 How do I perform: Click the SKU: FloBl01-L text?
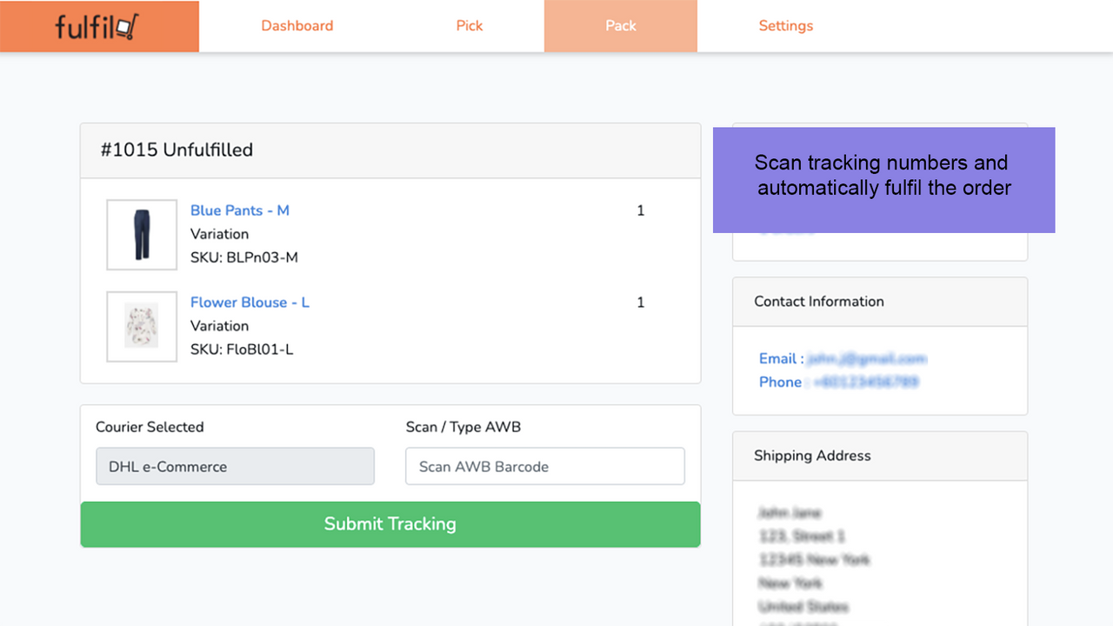click(242, 350)
